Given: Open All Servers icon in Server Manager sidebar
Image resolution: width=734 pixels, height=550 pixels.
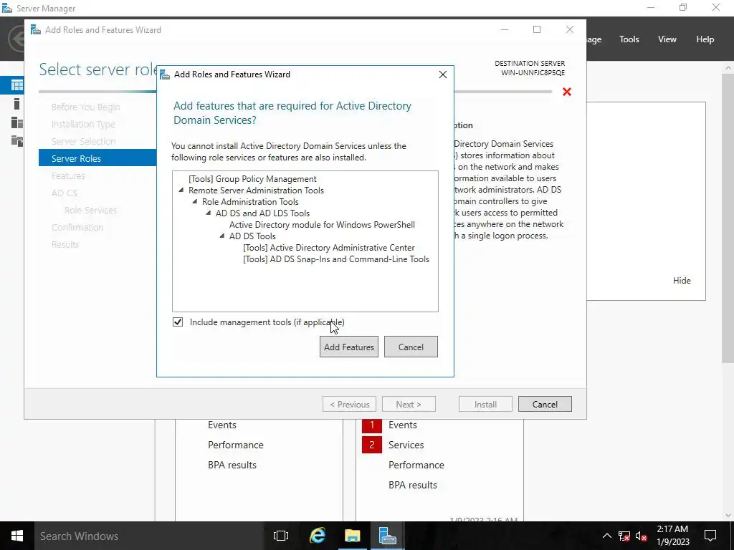Looking at the screenshot, I should pyautogui.click(x=17, y=122).
